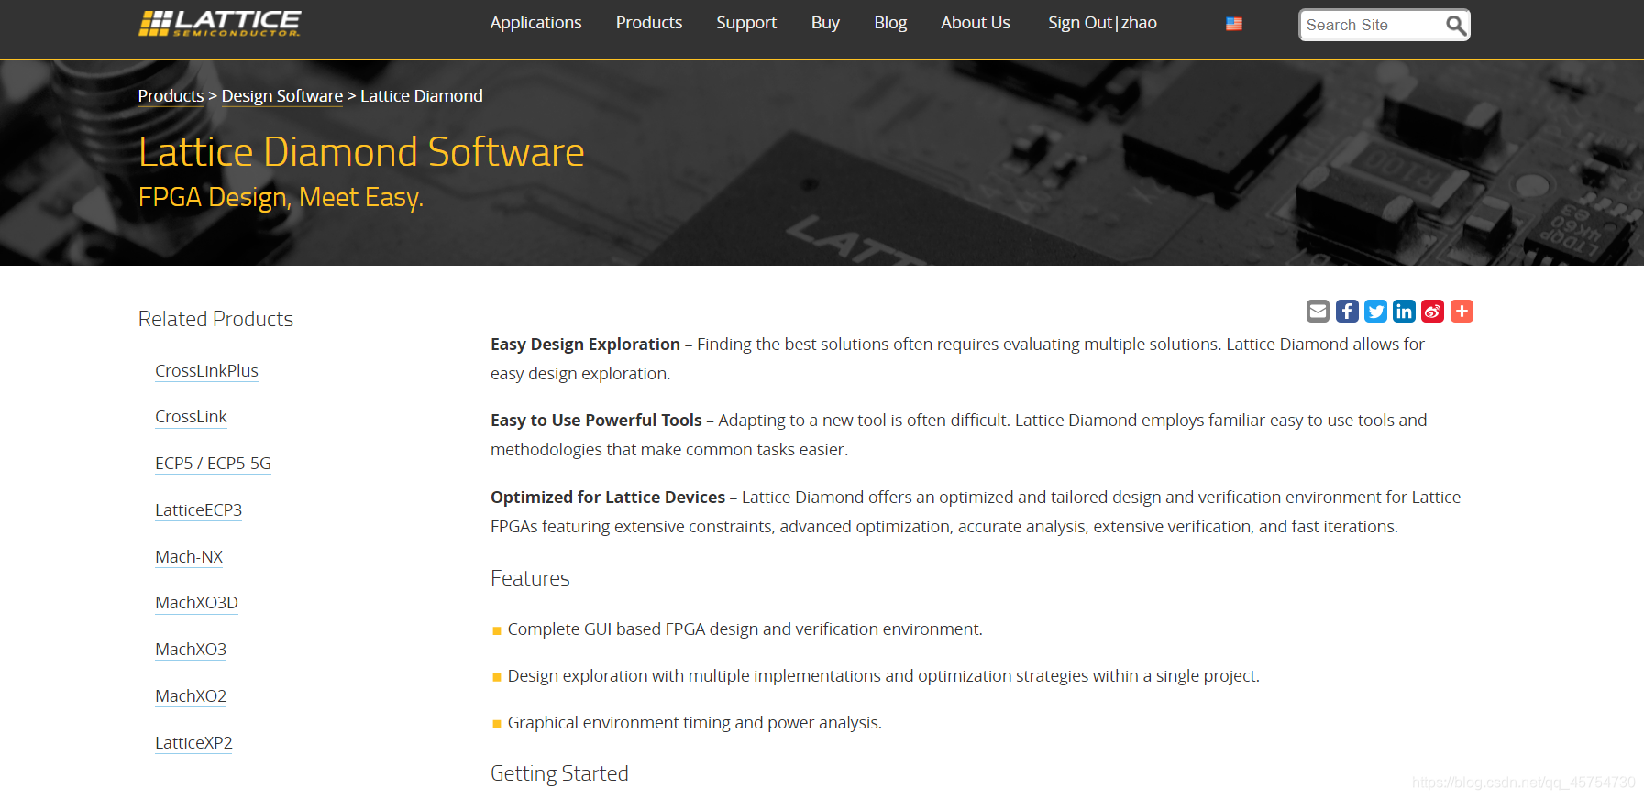
Task: Click the search magnifier icon
Action: tap(1455, 25)
